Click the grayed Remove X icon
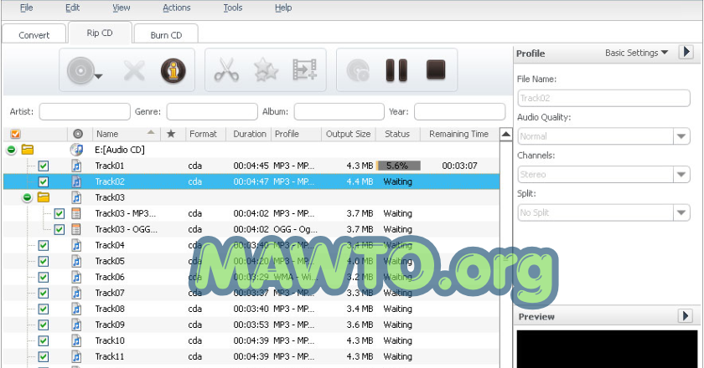This screenshot has height=368, width=704. click(134, 70)
